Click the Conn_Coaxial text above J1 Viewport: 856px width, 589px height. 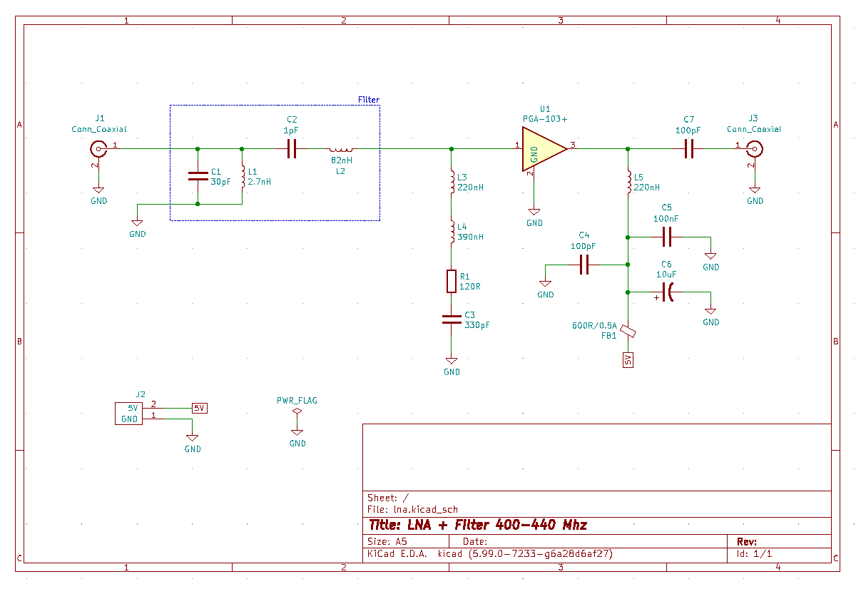(x=99, y=129)
